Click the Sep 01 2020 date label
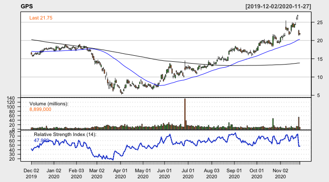Viewport: 329px width, 182px height. [234, 174]
